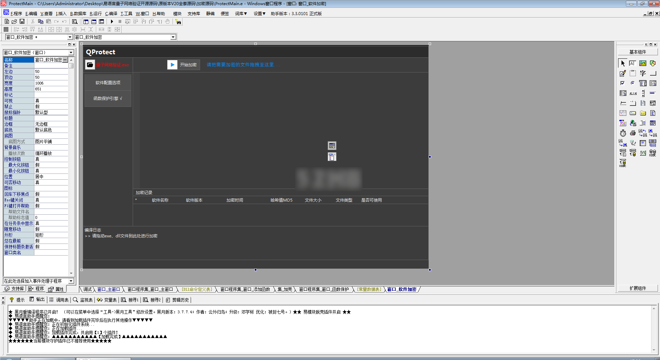
Task: Select the printer component tool
Action: pos(633,133)
